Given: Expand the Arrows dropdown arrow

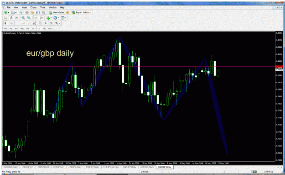Looking at the screenshot, I should pyautogui.click(x=60, y=23).
